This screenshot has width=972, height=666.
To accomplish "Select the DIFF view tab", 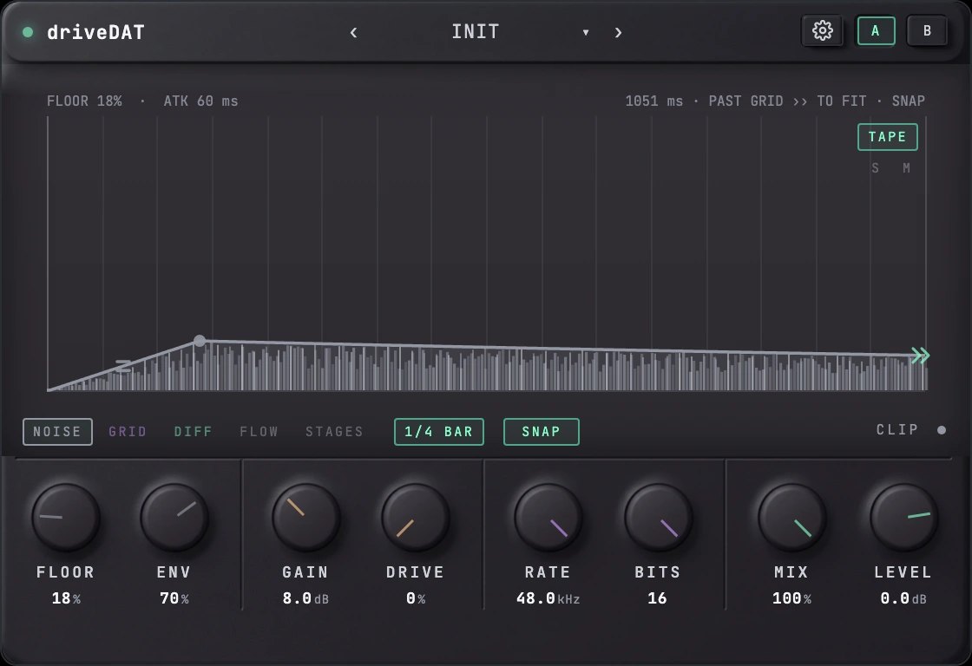I will coord(193,432).
